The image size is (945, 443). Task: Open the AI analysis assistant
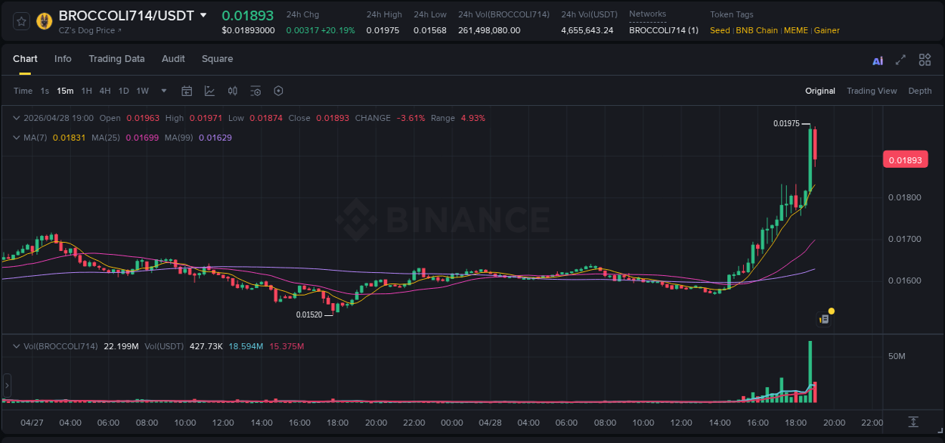[878, 60]
